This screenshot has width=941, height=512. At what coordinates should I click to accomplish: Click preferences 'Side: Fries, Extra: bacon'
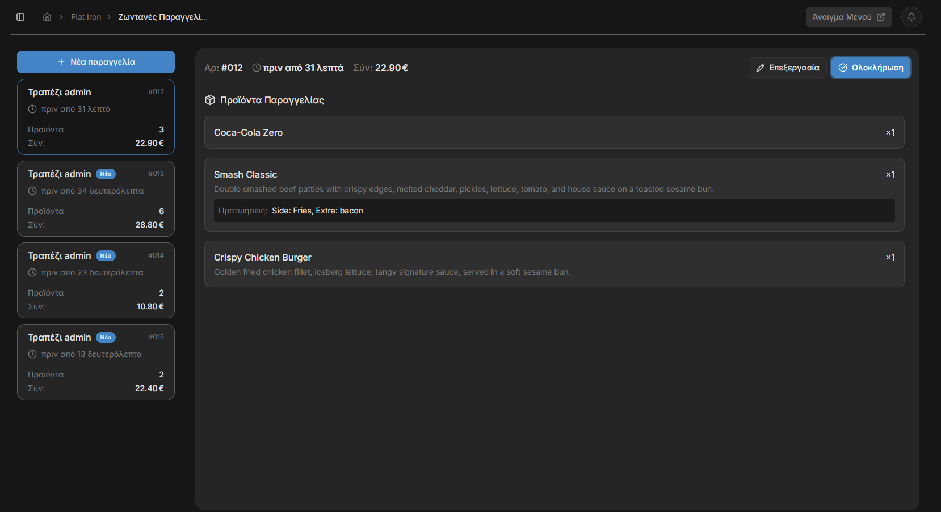click(317, 211)
